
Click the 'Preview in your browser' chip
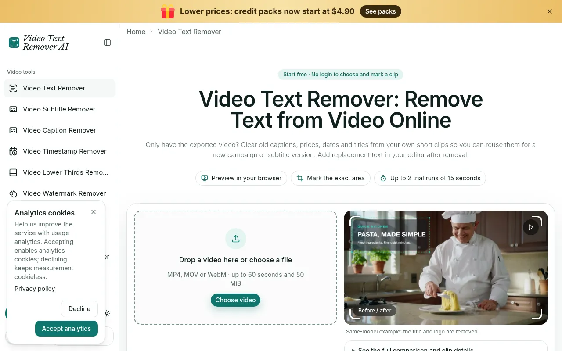click(241, 178)
